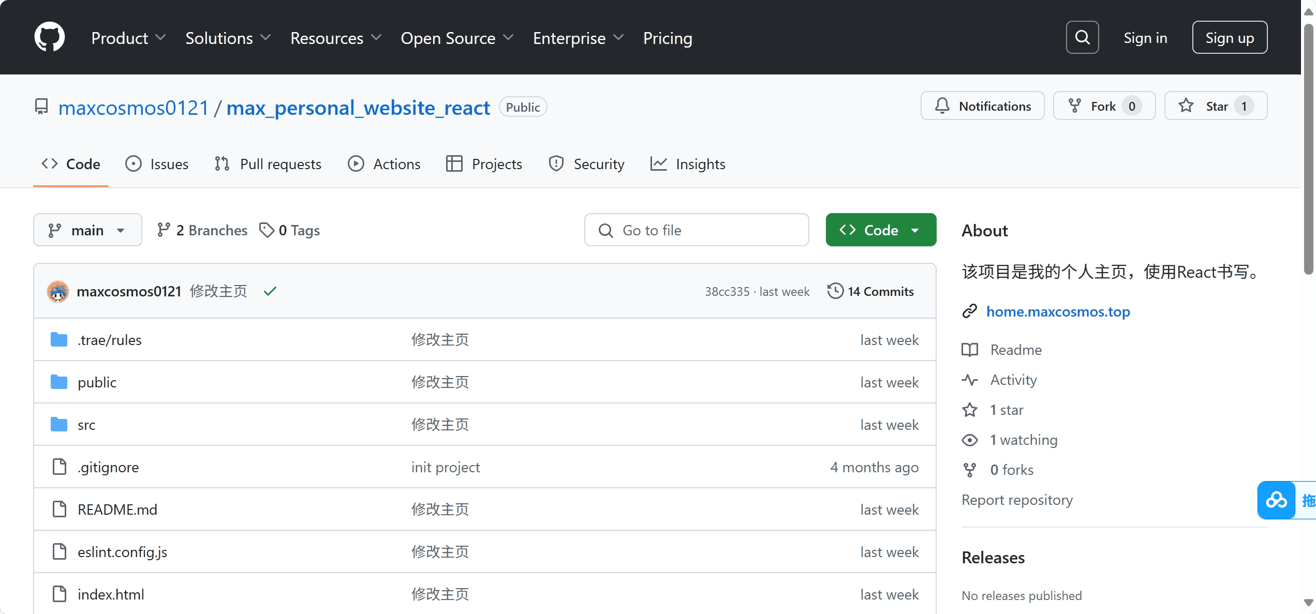
Task: Click the README.md file icon
Action: 60,509
